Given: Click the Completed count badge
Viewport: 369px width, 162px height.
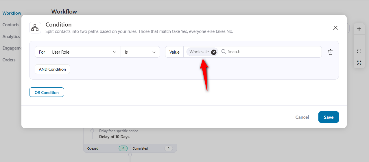Looking at the screenshot, I should 168,148.
